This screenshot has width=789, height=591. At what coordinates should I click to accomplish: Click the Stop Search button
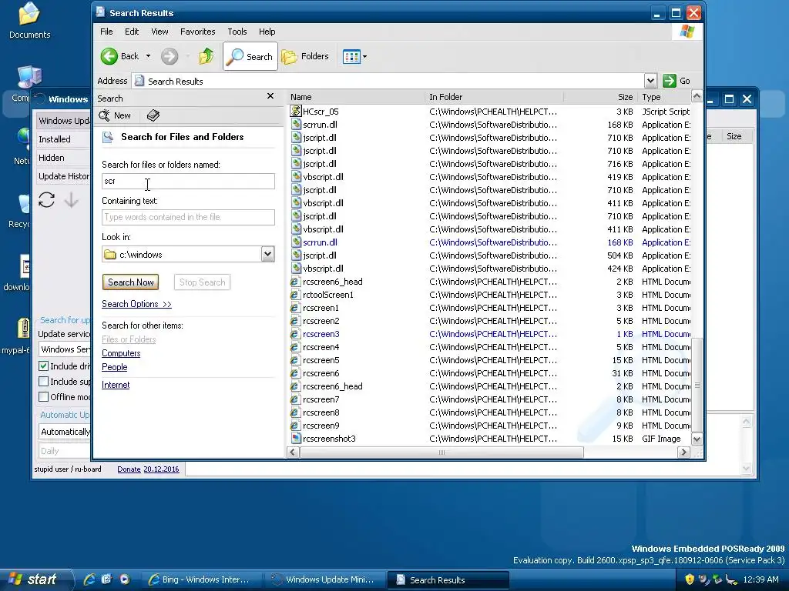tap(203, 282)
